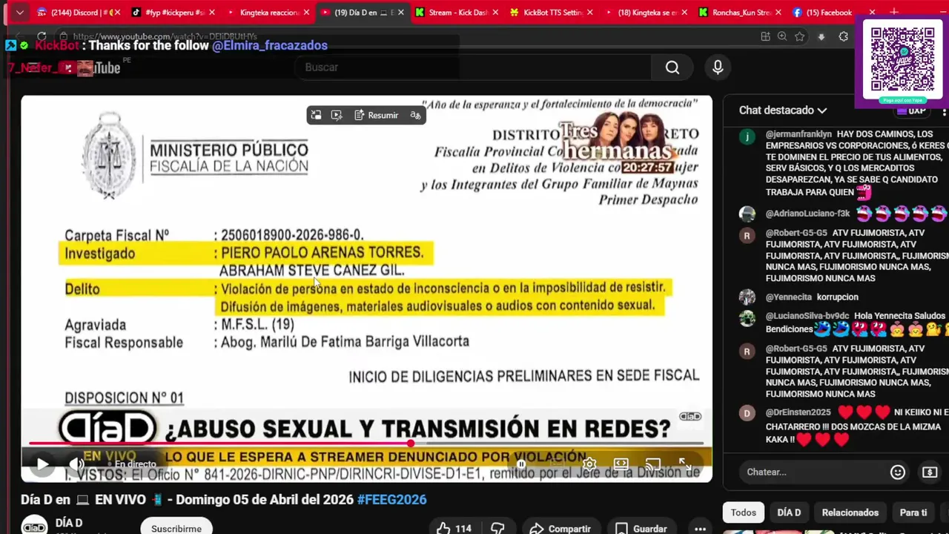This screenshot has height=534, width=949.
Task: Activate voice search microphone icon
Action: pos(718,67)
